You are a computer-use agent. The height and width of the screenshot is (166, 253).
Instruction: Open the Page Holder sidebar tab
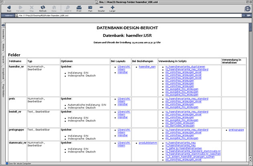point(3,90)
